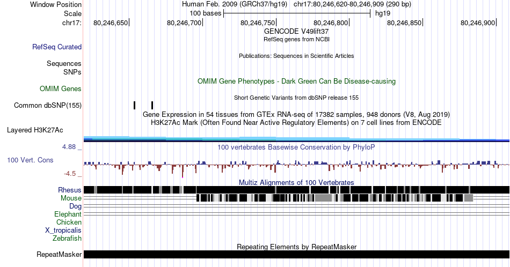Click the OMIM Gene Phenotypes track title
Image resolution: width=510 pixels, height=267 pixels.
click(x=296, y=81)
